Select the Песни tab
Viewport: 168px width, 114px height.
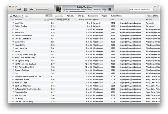point(49,16)
